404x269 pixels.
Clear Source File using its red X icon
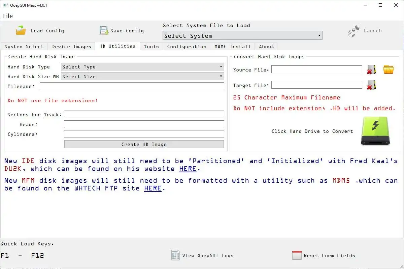coord(371,69)
